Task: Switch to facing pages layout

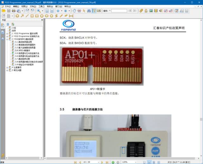Action: coord(154,162)
